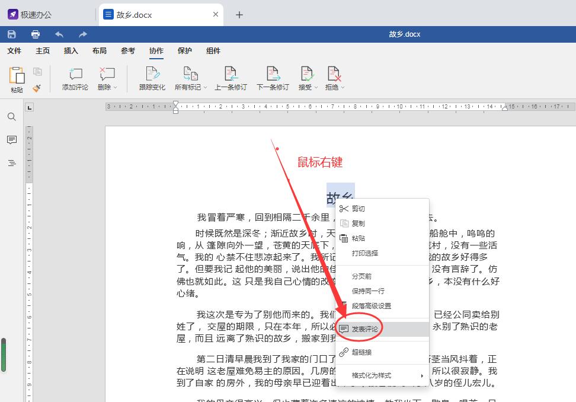Choose 粘贴 in the context menu
This screenshot has height=402, width=576.
click(x=382, y=238)
